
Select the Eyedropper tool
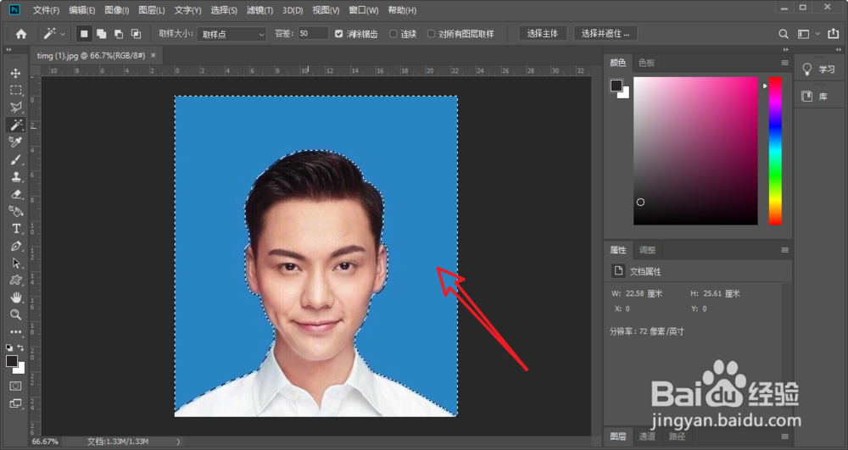click(x=15, y=142)
